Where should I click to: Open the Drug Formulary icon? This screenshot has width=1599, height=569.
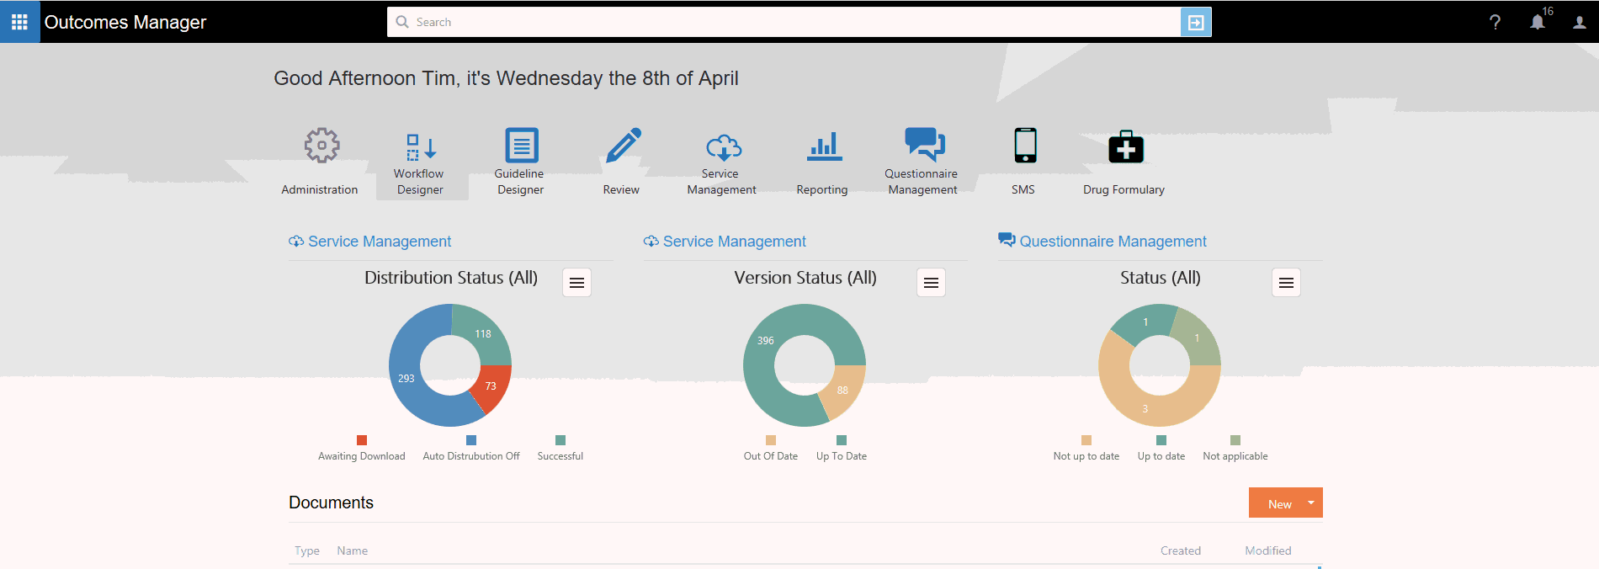(1125, 148)
